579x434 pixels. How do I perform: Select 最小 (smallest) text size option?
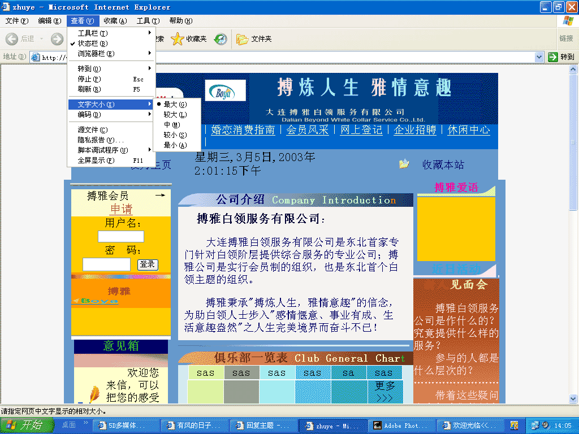(x=174, y=145)
